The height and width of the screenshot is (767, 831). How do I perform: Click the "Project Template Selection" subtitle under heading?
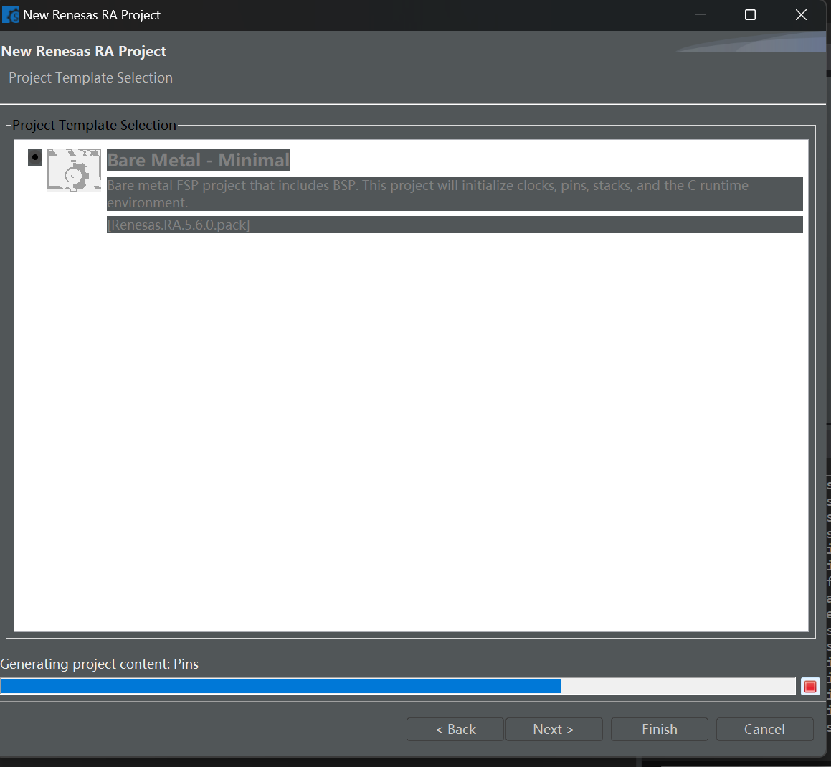(90, 78)
